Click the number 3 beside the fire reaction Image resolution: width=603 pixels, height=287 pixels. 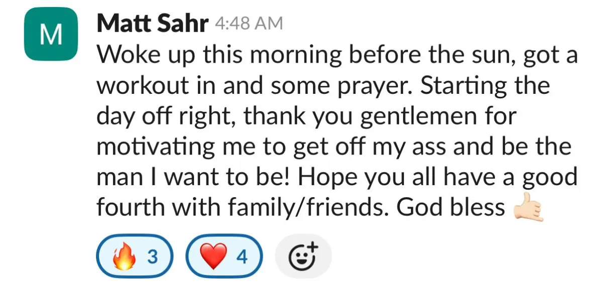152,257
